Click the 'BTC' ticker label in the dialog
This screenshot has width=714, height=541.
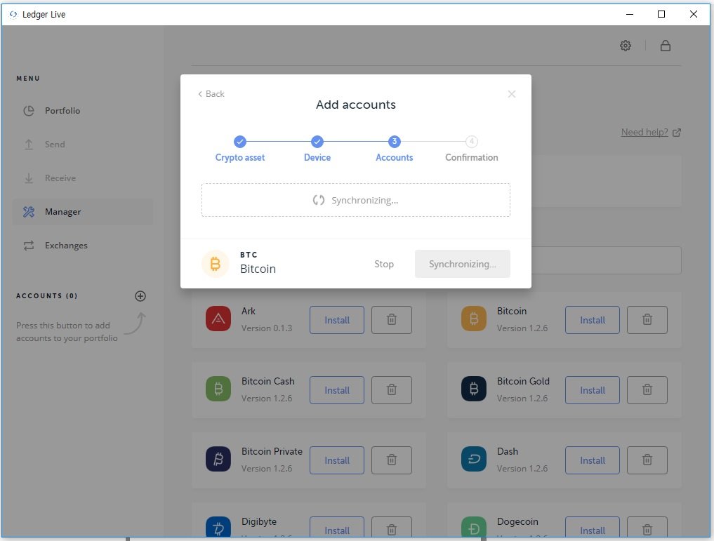(x=249, y=255)
